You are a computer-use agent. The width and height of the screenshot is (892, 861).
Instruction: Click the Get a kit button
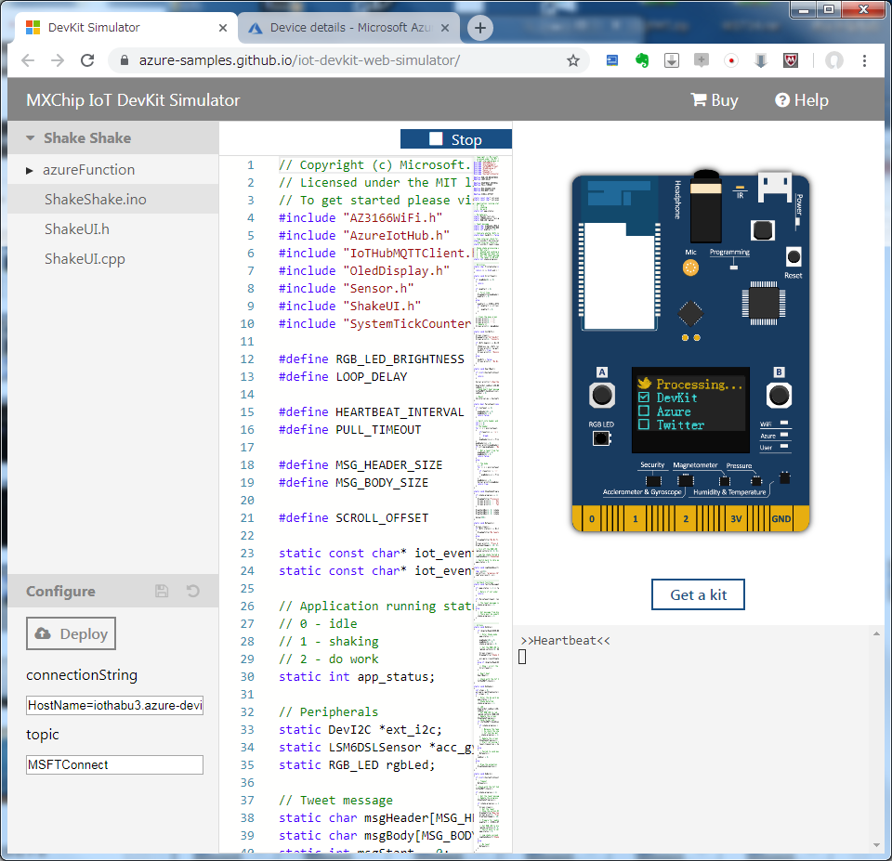pyautogui.click(x=698, y=594)
